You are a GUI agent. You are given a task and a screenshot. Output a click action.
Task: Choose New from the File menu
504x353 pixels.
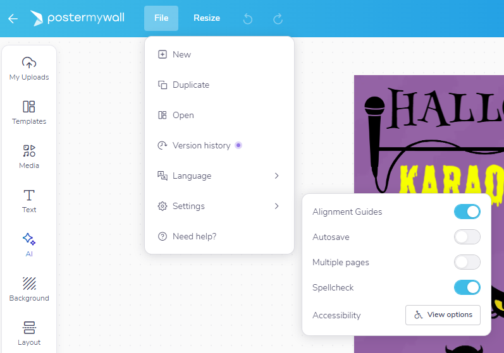click(219, 54)
